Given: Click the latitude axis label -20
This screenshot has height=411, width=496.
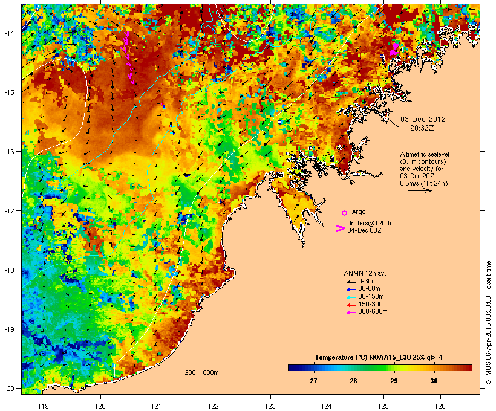Looking at the screenshot, I should (x=8, y=389).
